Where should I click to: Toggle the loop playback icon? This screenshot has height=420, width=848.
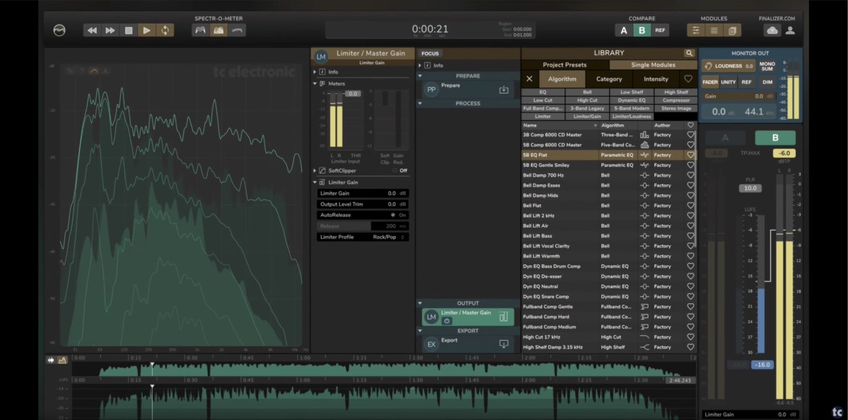tap(165, 30)
